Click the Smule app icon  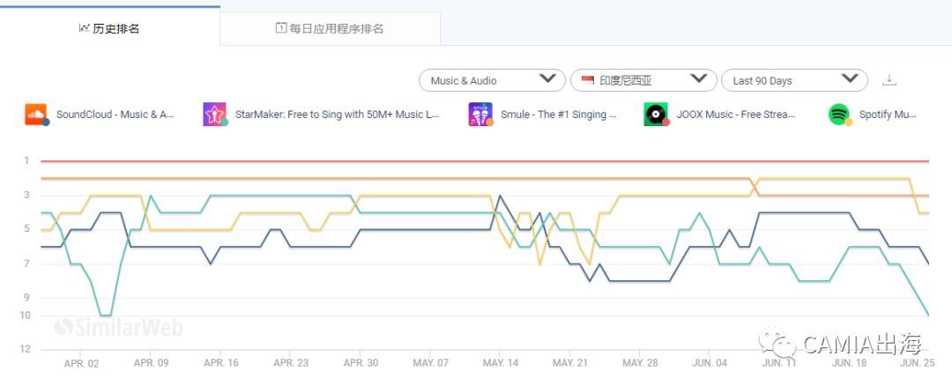coord(480,114)
